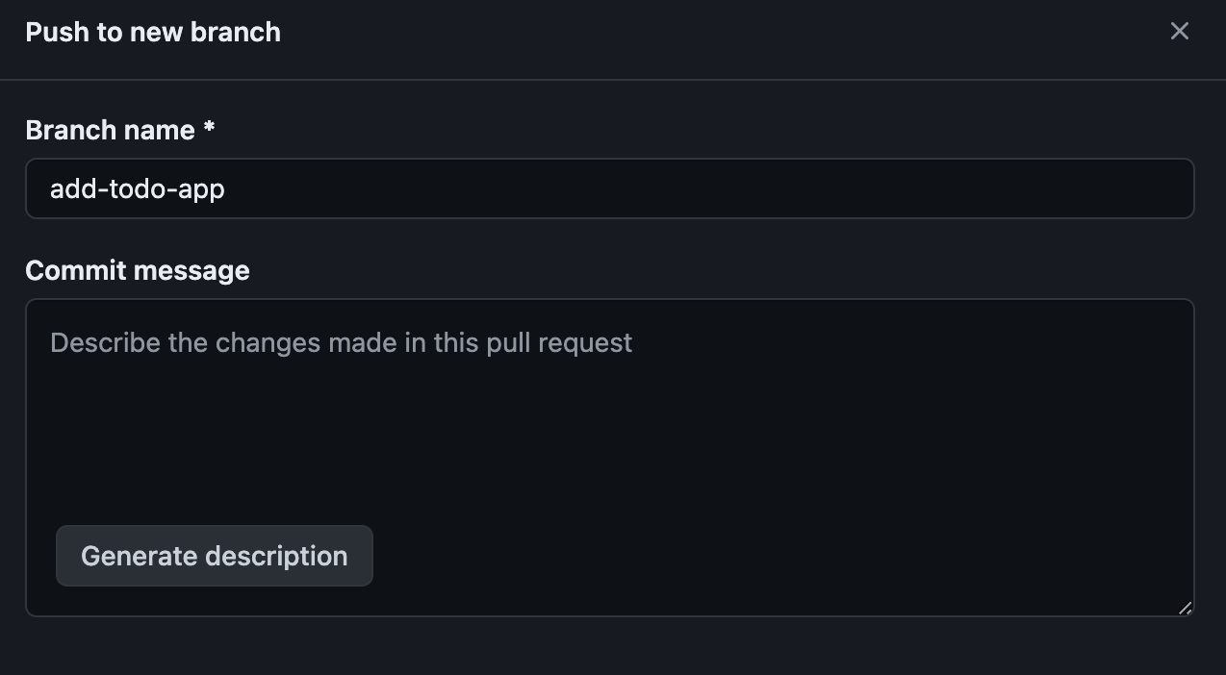Click the Generate description button
Viewport: 1226px width, 675px height.
point(214,556)
